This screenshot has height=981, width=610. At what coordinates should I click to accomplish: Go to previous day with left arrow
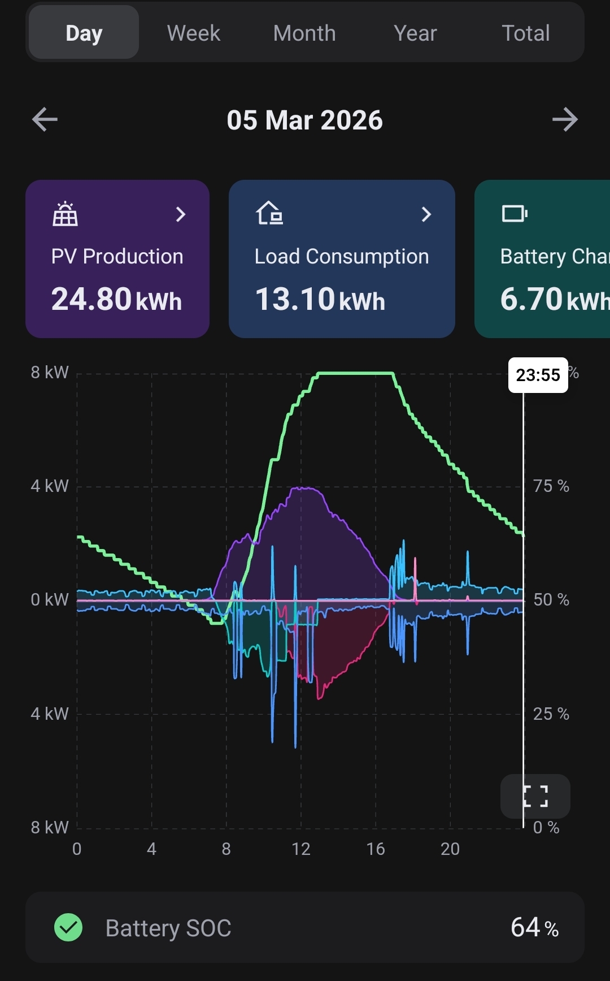[45, 120]
